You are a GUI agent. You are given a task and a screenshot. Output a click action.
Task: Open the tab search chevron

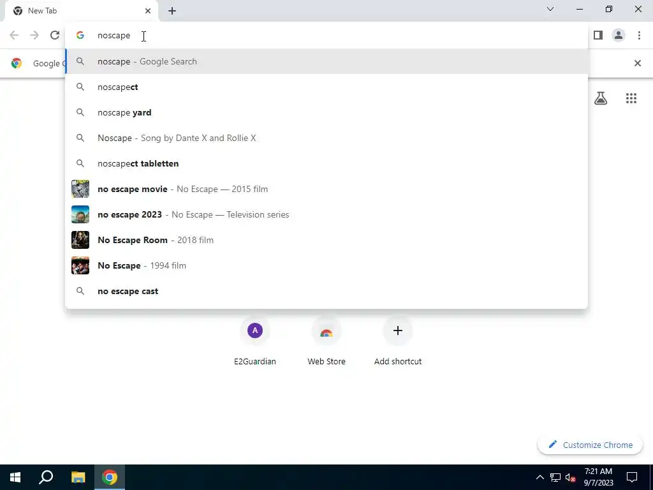click(x=550, y=9)
